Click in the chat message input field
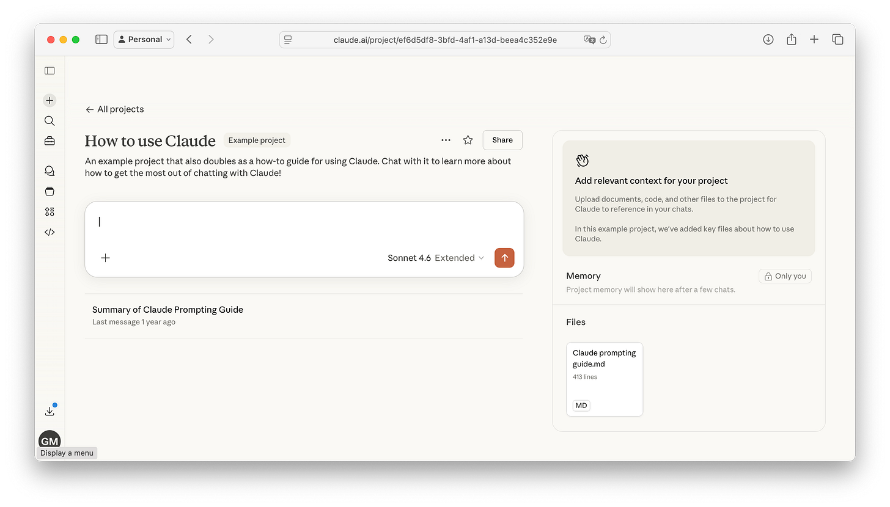 click(304, 222)
